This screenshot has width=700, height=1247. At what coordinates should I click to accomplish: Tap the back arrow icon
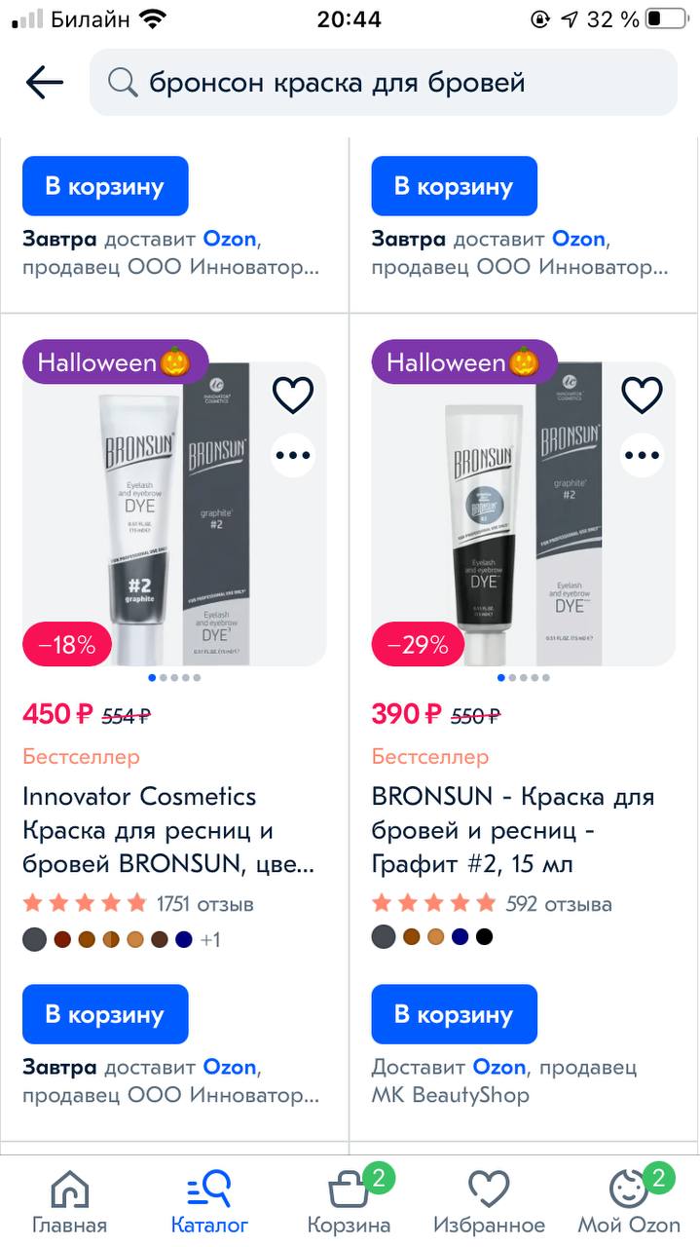45,83
